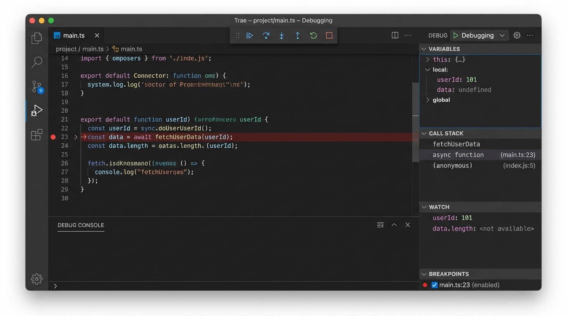Viewport: 567px width, 316px height.
Task: Select the Run and Debug sidebar icon
Action: [x=37, y=110]
